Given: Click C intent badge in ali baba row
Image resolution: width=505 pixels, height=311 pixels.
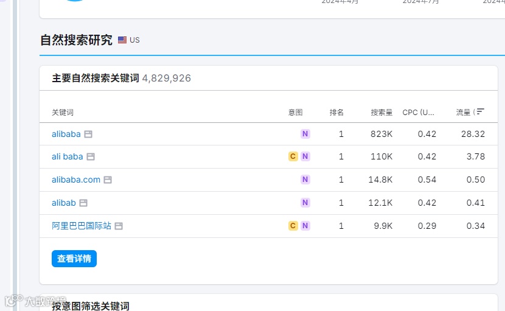Looking at the screenshot, I should point(293,156).
